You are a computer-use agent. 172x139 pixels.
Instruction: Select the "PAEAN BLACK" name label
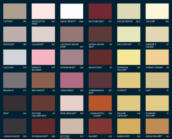click(x=11, y=136)
